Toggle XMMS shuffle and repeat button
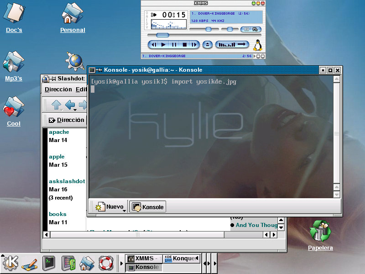Image resolution: width=365 pixels, height=274 pixels. click(232, 44)
